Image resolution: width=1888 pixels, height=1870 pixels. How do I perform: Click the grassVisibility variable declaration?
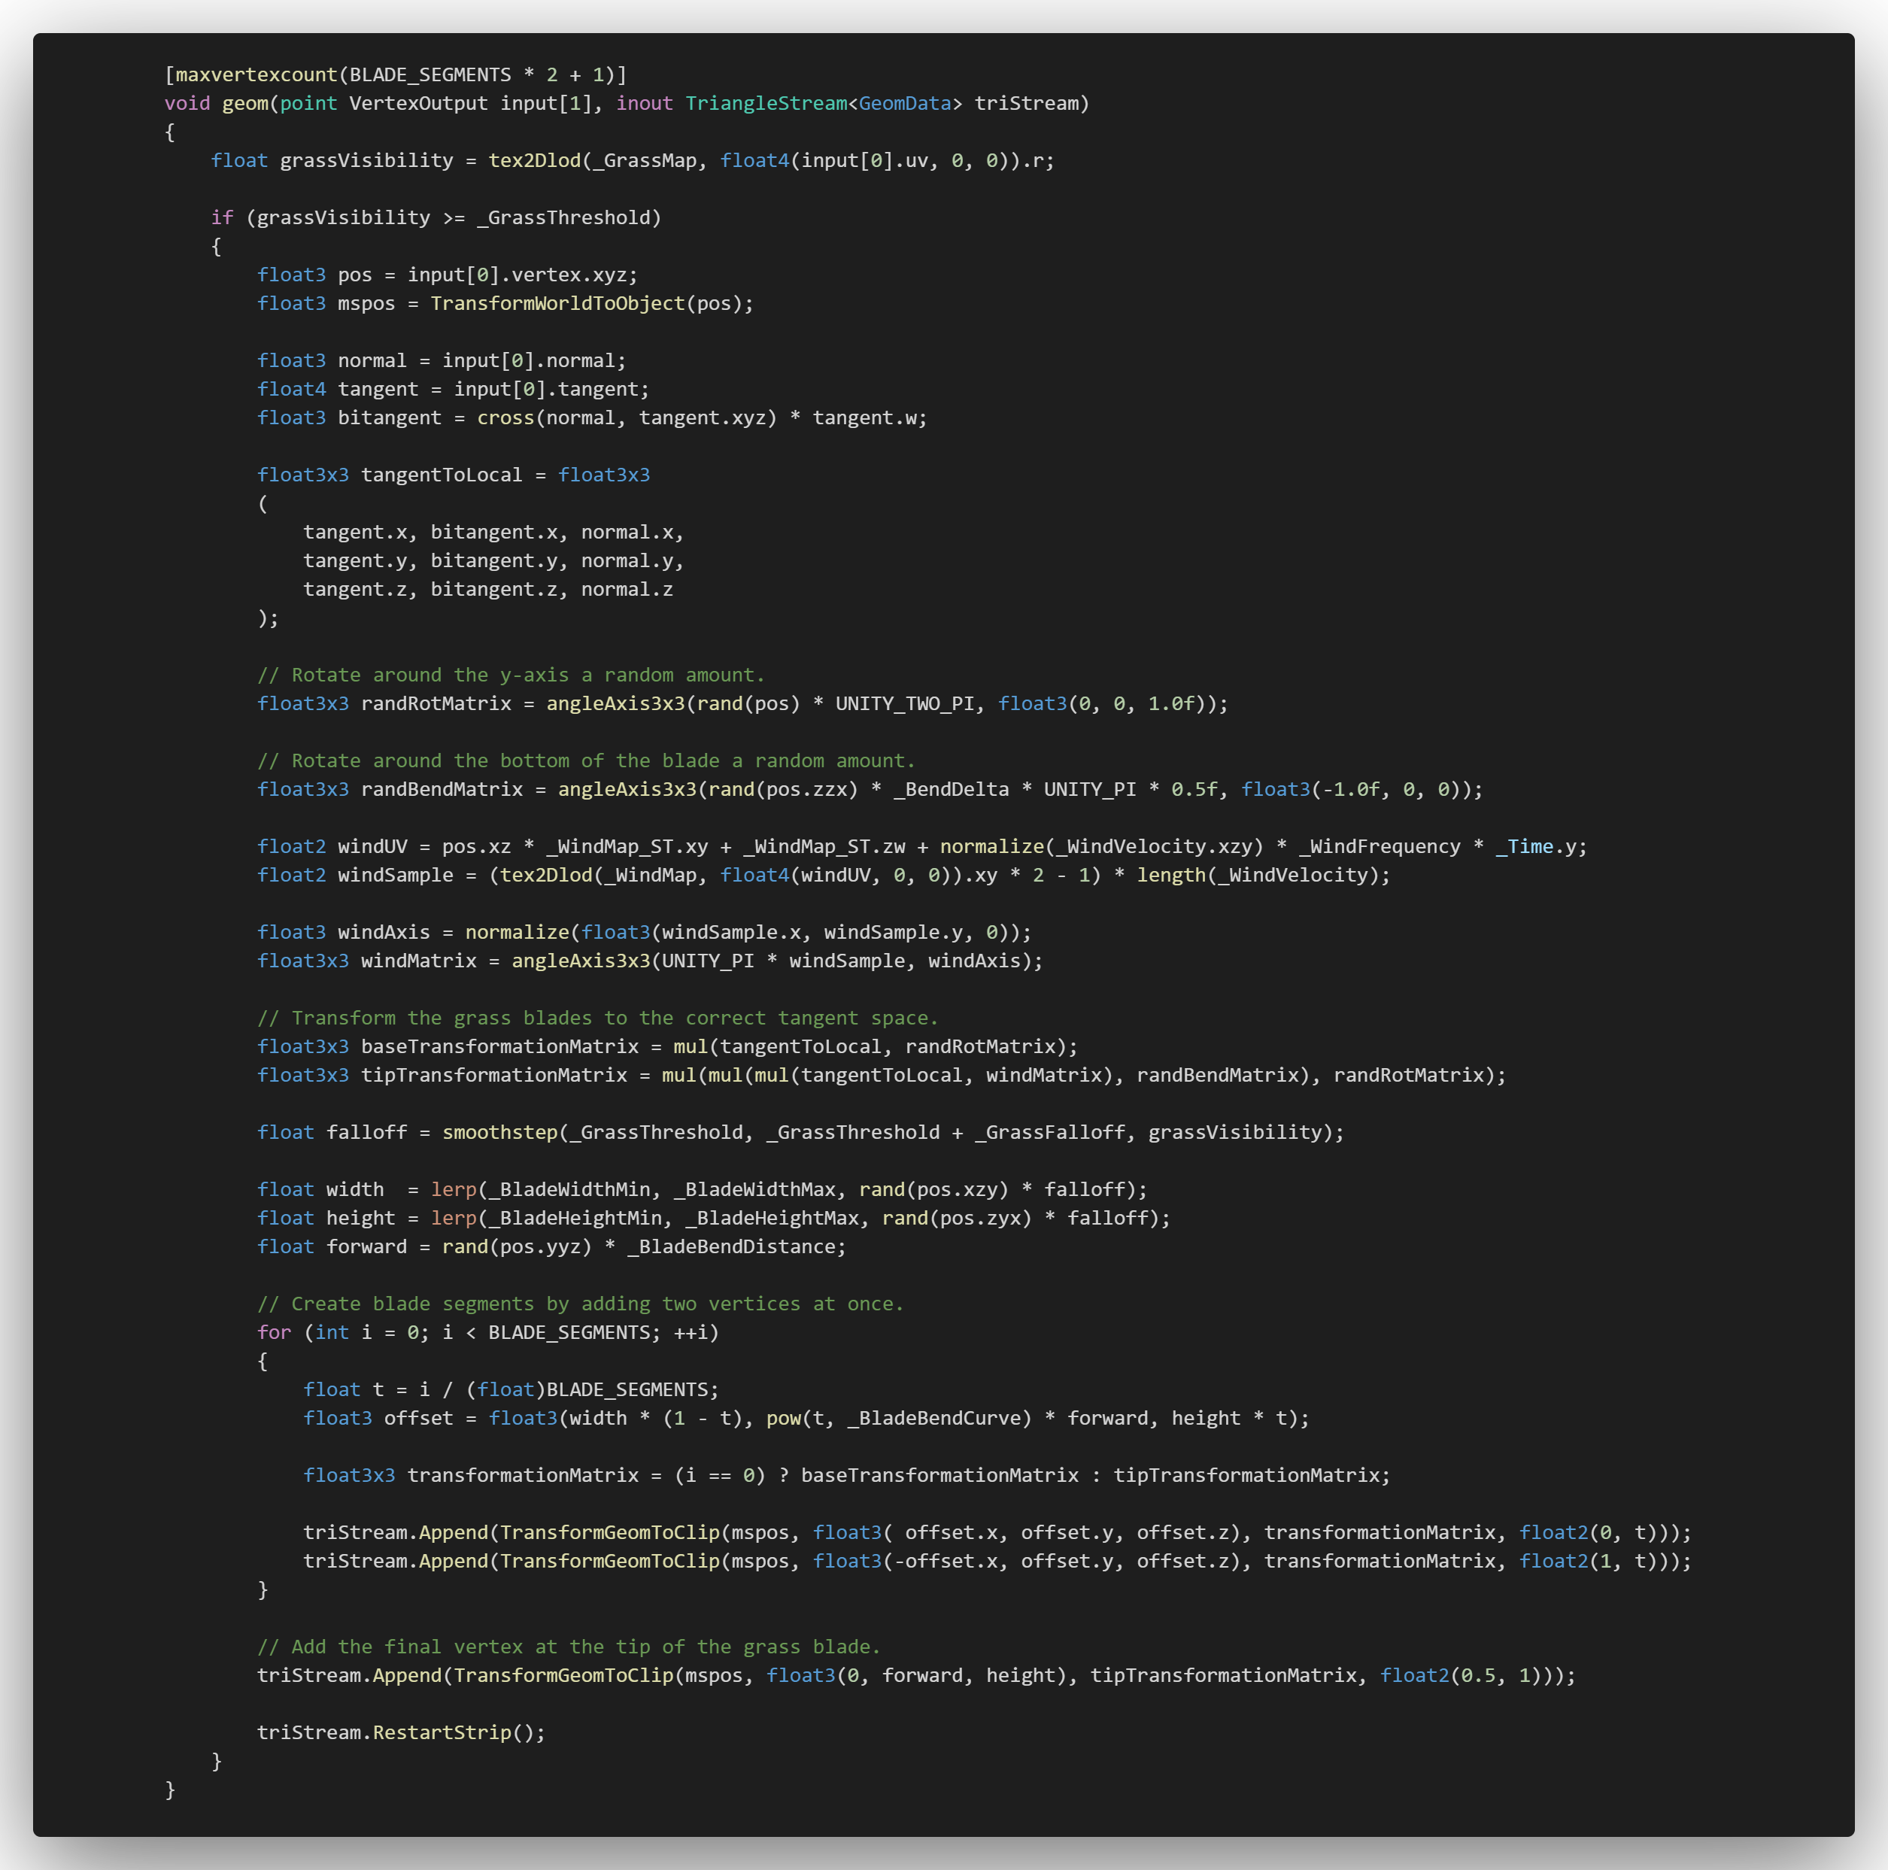point(366,160)
